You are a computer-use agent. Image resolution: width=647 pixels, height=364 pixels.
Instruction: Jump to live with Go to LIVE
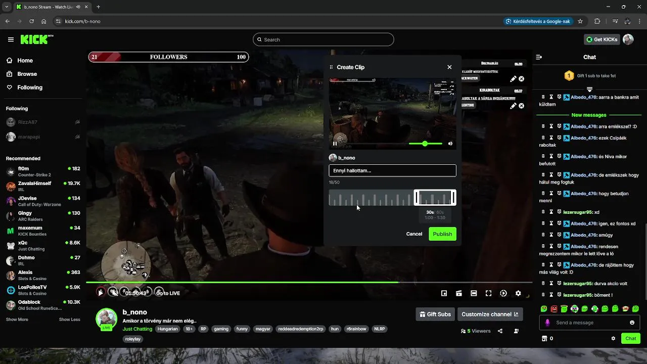[x=168, y=293]
